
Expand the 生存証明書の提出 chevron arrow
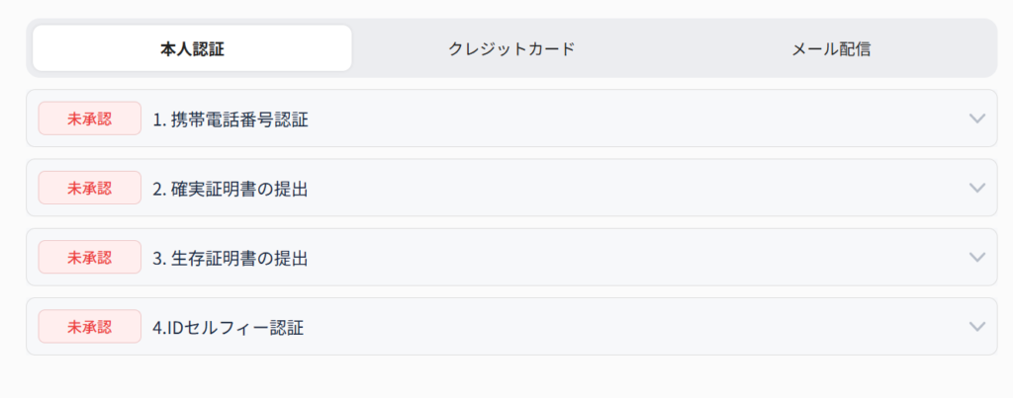(x=977, y=257)
